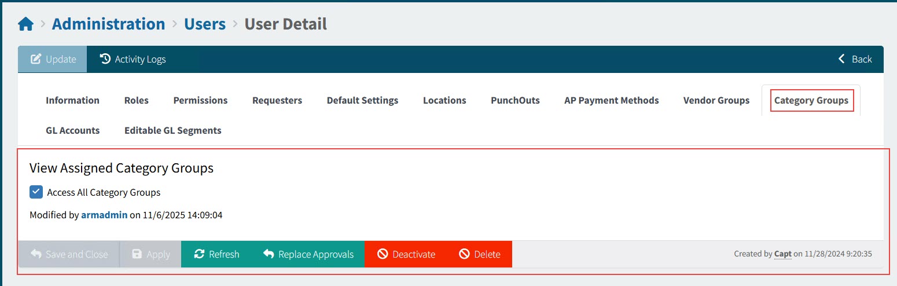Image resolution: width=897 pixels, height=286 pixels.
Task: Click the Update pencil edit icon
Action: (36, 59)
